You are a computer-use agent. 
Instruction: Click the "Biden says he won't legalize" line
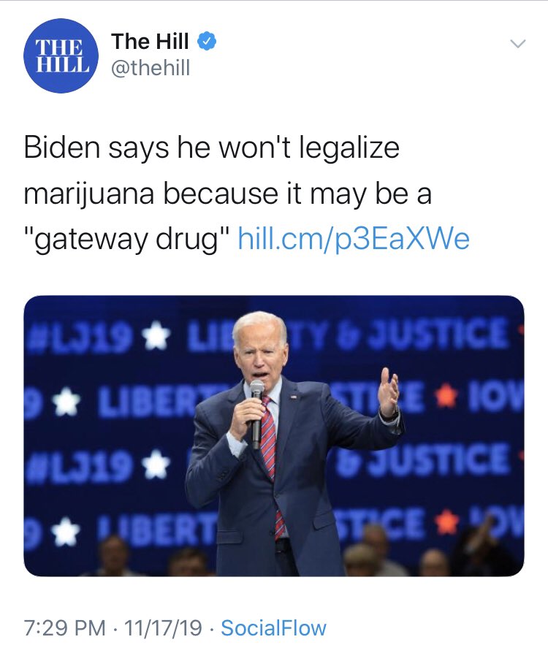click(212, 148)
